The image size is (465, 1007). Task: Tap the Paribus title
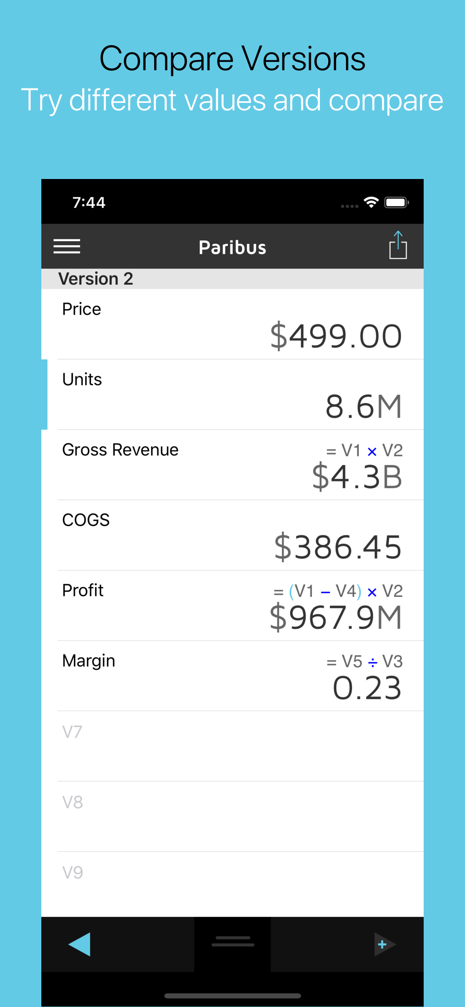point(232,248)
